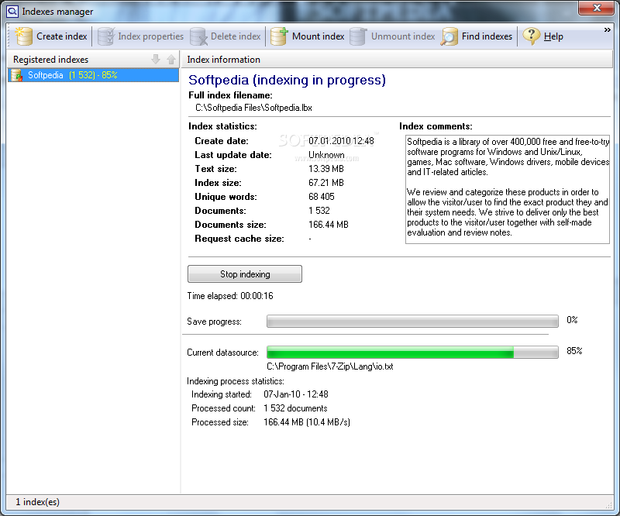
Task: Expand the toolbar overflow chevron
Action: [x=608, y=30]
